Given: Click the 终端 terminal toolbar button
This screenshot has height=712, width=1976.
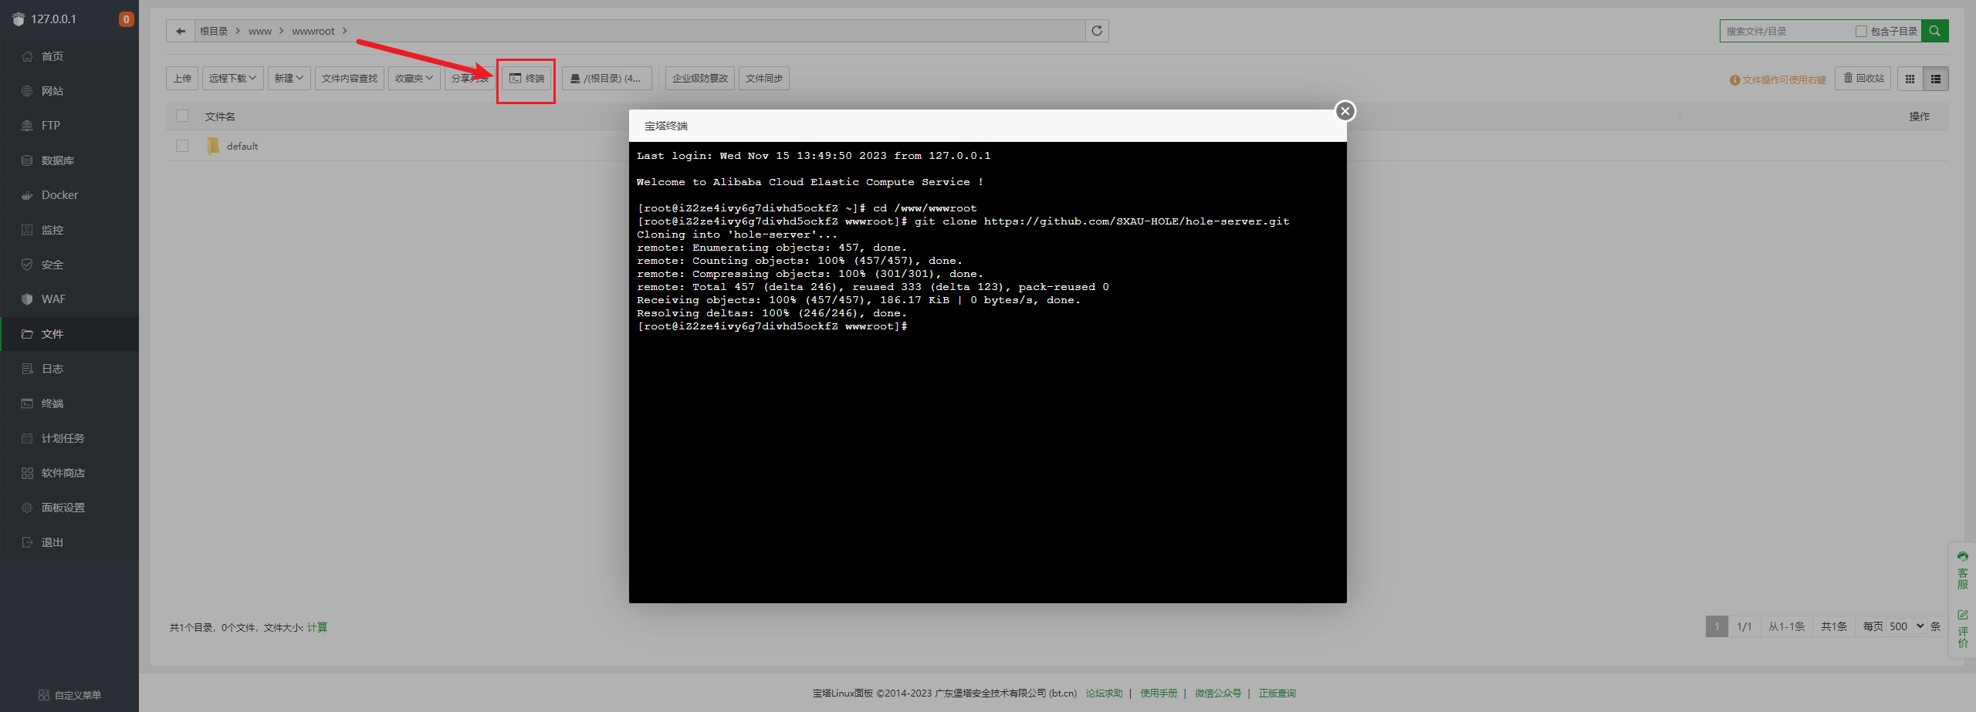Looking at the screenshot, I should pyautogui.click(x=527, y=78).
